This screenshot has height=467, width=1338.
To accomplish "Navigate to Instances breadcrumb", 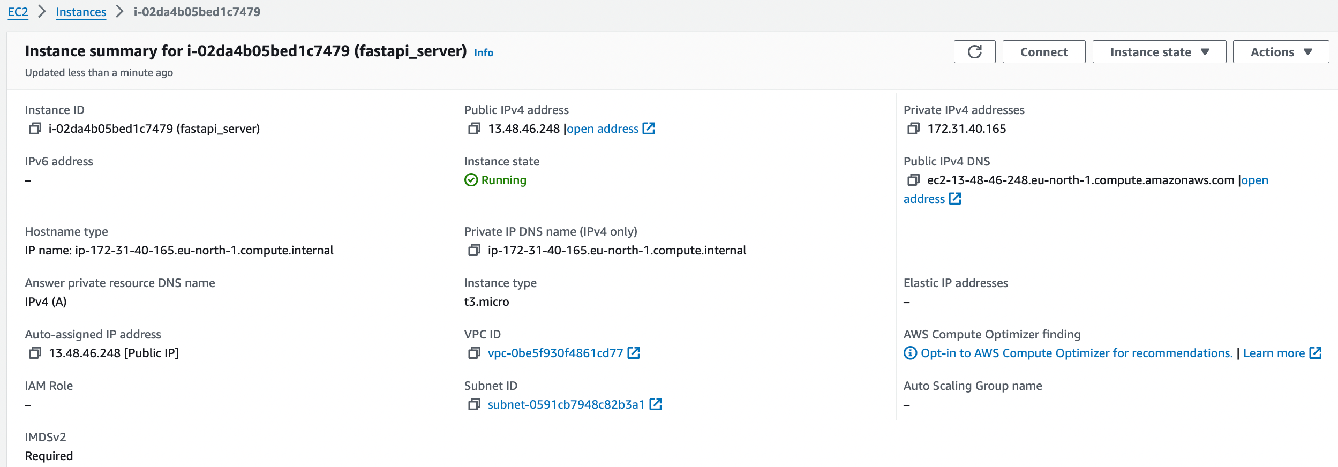I will [81, 12].
